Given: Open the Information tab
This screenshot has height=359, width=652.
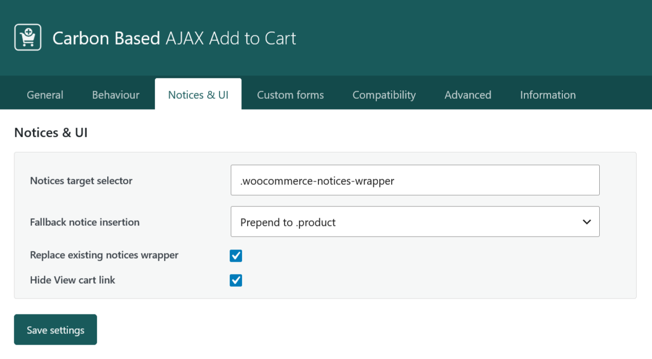Looking at the screenshot, I should [548, 95].
